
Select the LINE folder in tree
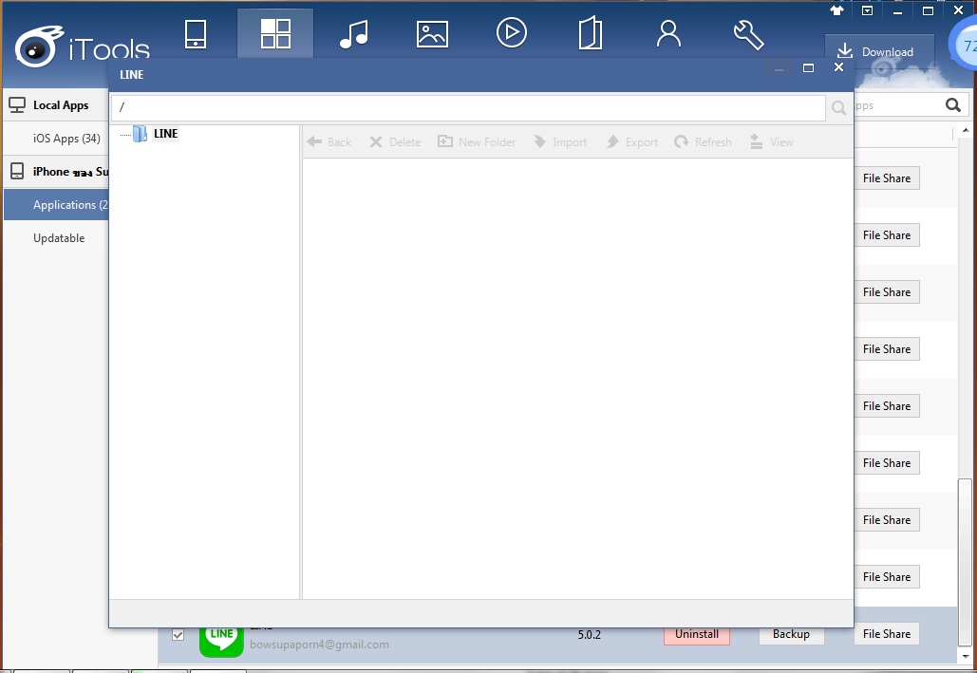click(166, 133)
